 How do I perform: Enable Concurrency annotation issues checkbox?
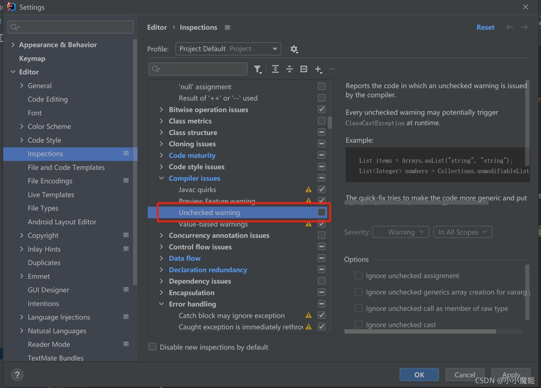coord(321,235)
